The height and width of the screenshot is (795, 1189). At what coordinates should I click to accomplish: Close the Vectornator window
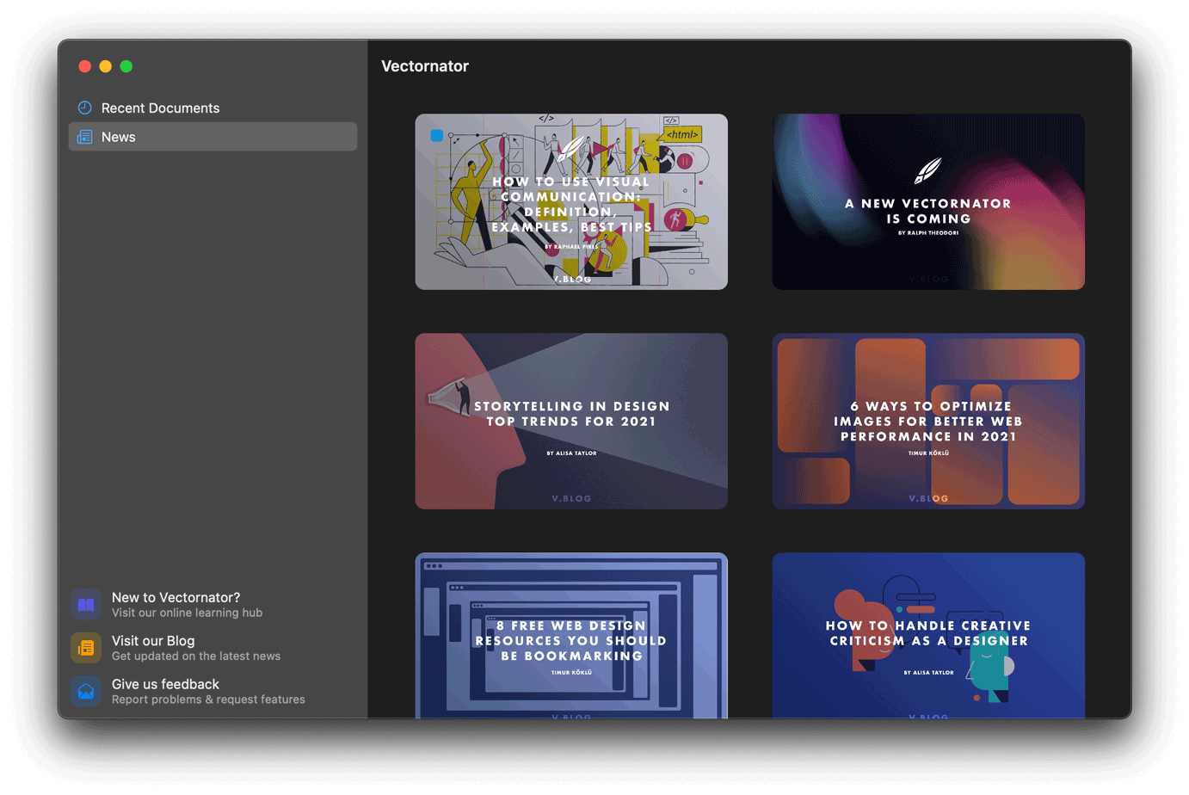(x=84, y=66)
